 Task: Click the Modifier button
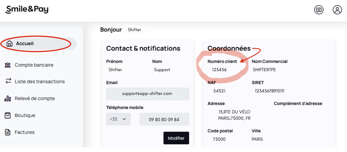pyautogui.click(x=176, y=138)
